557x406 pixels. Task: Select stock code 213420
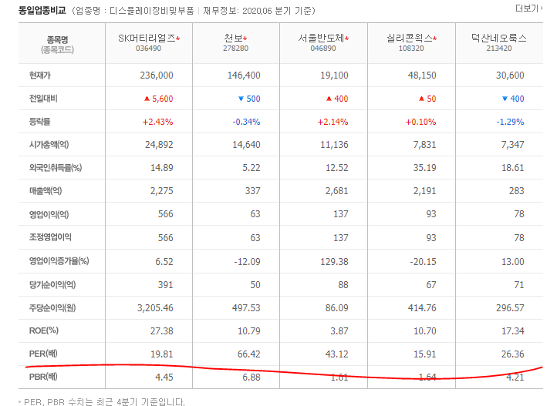pos(499,49)
